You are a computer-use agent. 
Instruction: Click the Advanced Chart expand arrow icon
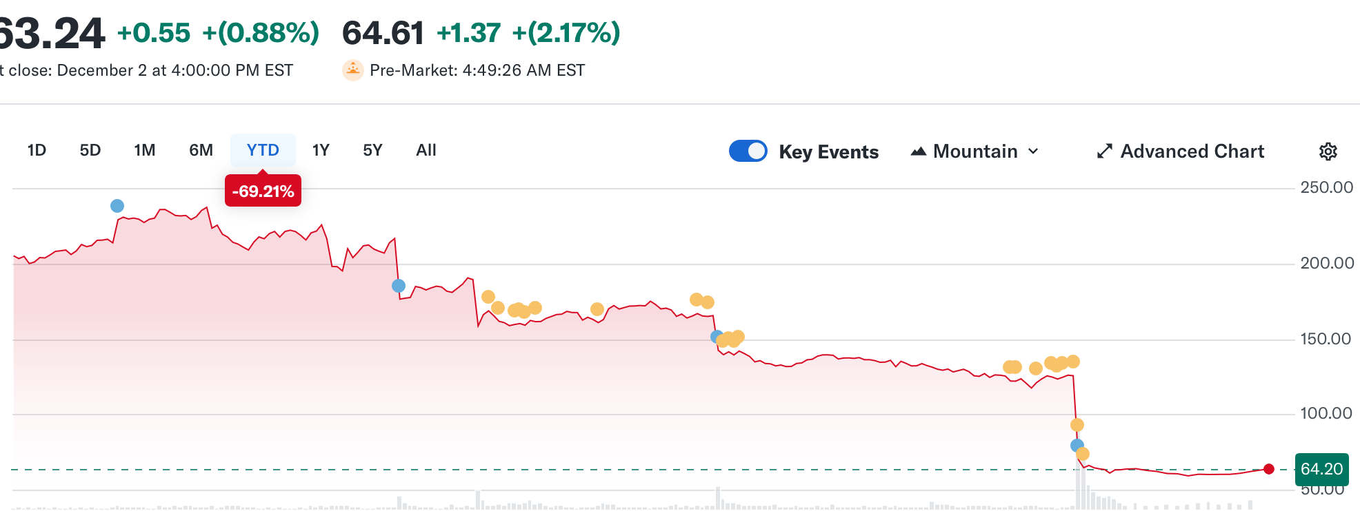(1105, 152)
